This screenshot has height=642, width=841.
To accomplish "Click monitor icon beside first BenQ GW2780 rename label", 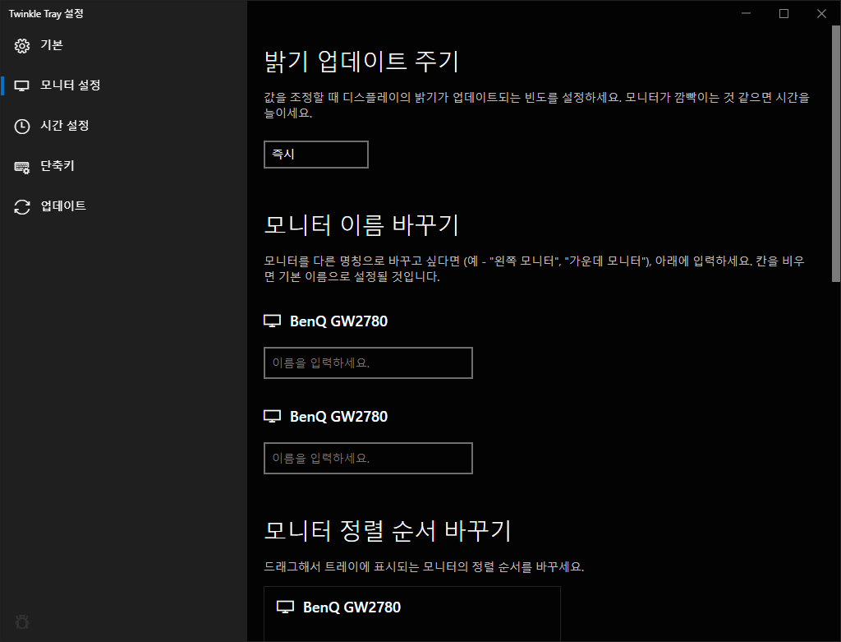I will pos(273,321).
